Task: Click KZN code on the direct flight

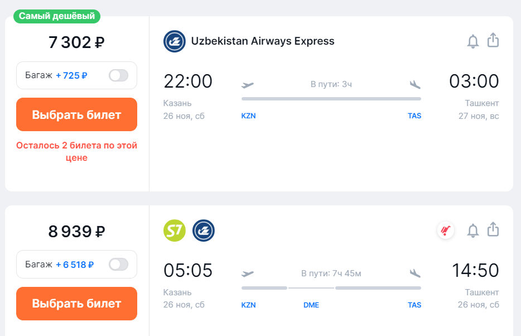Action: pos(249,116)
